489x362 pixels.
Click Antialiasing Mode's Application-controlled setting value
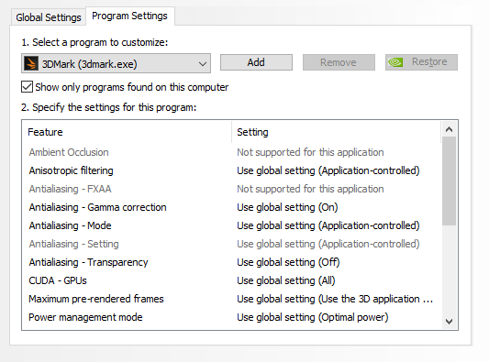(x=328, y=225)
